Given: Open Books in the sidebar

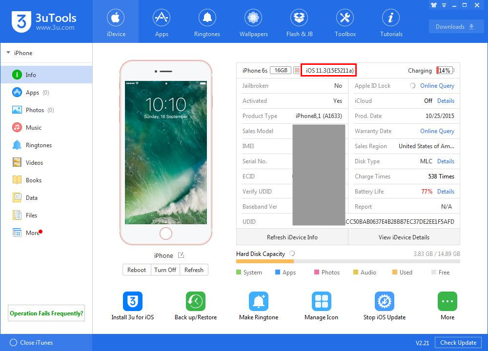Looking at the screenshot, I should pyautogui.click(x=46, y=180).
